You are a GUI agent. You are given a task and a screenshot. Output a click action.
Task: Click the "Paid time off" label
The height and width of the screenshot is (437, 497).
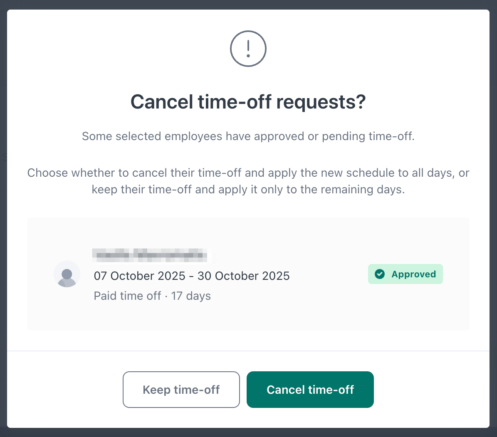coord(127,296)
